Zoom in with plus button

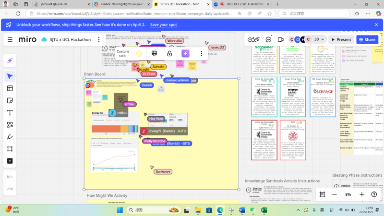tap(362, 194)
